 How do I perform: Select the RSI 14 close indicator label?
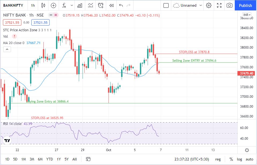(x=12, y=124)
